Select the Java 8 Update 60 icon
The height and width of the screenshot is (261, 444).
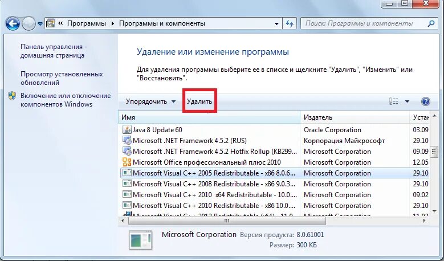(x=127, y=130)
